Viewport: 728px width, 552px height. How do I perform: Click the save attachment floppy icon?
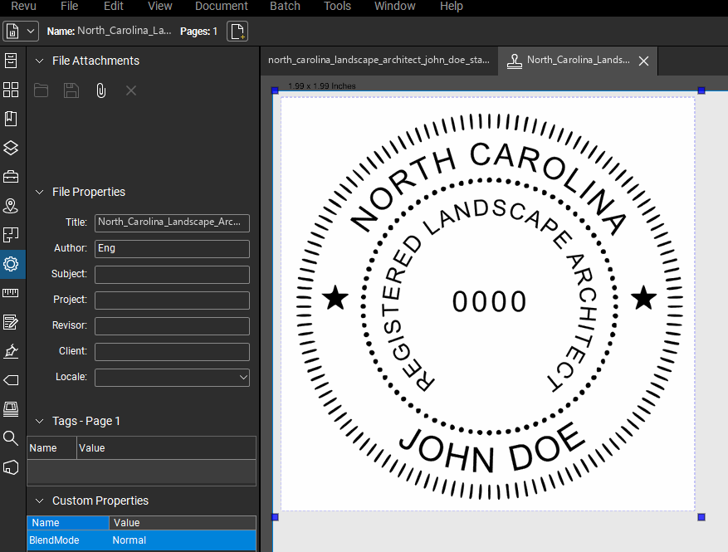(x=71, y=90)
